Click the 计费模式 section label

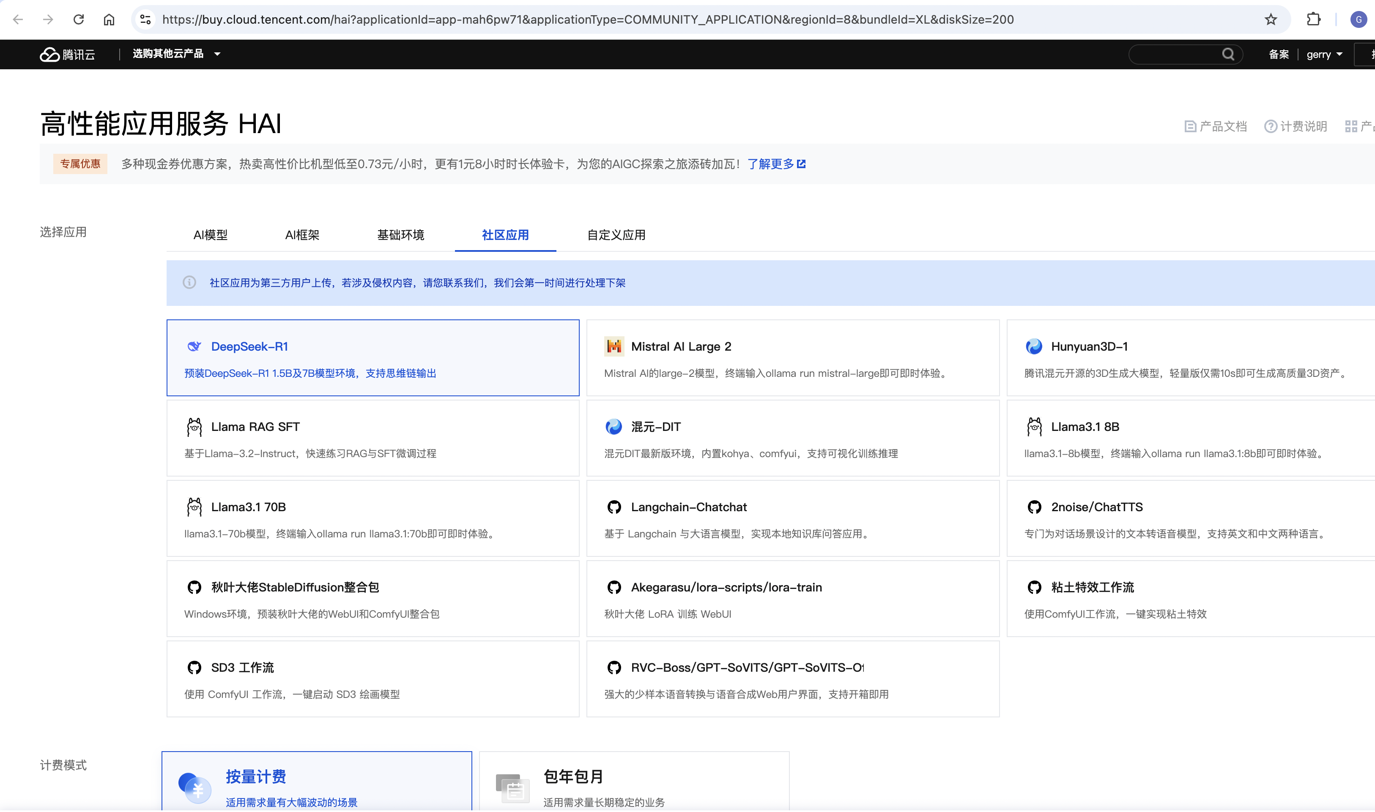coord(63,766)
